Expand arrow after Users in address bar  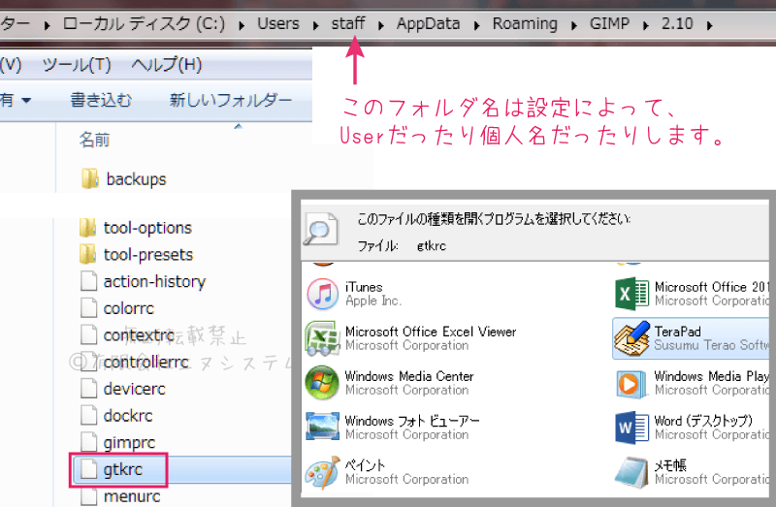pos(316,25)
